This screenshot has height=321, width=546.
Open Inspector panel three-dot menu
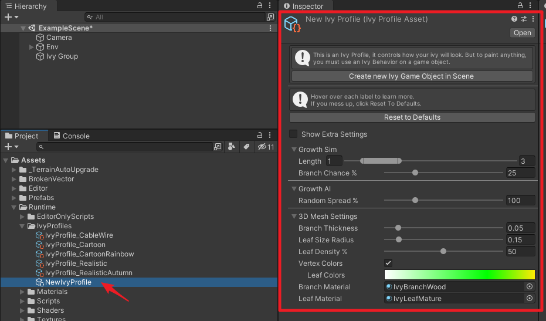pyautogui.click(x=530, y=6)
